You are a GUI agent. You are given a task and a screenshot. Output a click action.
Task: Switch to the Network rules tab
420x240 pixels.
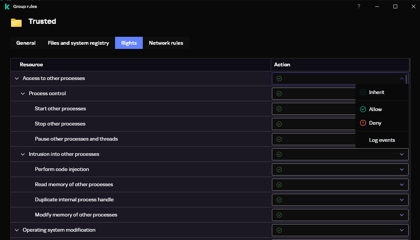(166, 43)
